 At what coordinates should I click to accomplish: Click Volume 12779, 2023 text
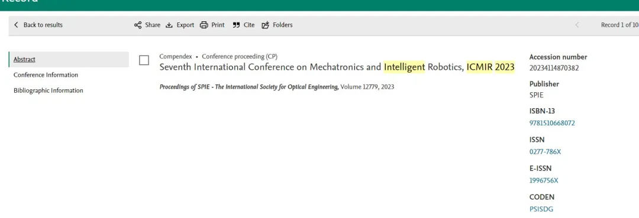367,87
